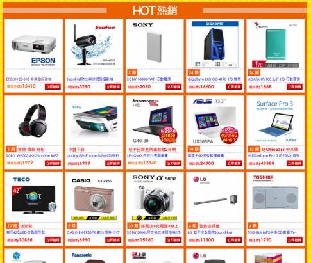Viewport: 311px width, 263px height.
Task: Select the Lenovo G40-30 laptop image
Action: click(x=155, y=121)
